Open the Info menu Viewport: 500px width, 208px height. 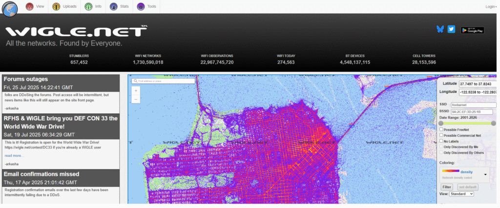pos(93,6)
